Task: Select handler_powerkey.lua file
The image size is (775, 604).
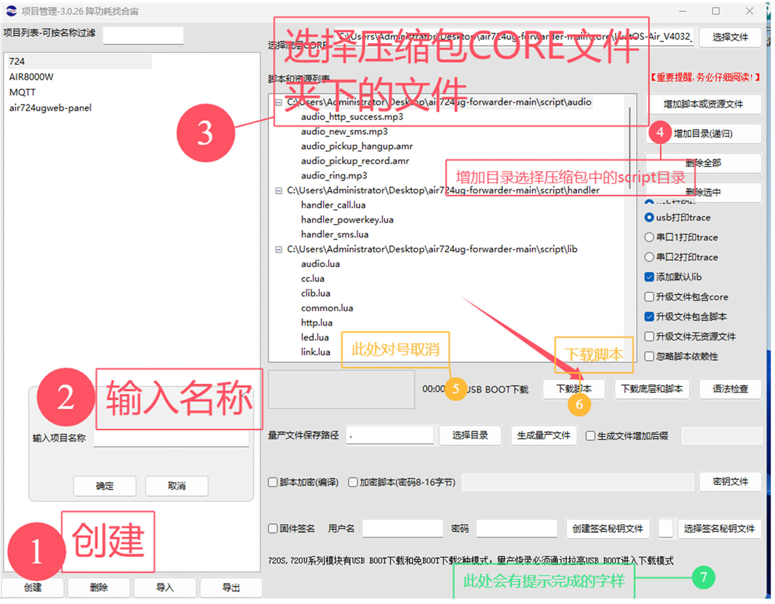Action: coord(347,220)
